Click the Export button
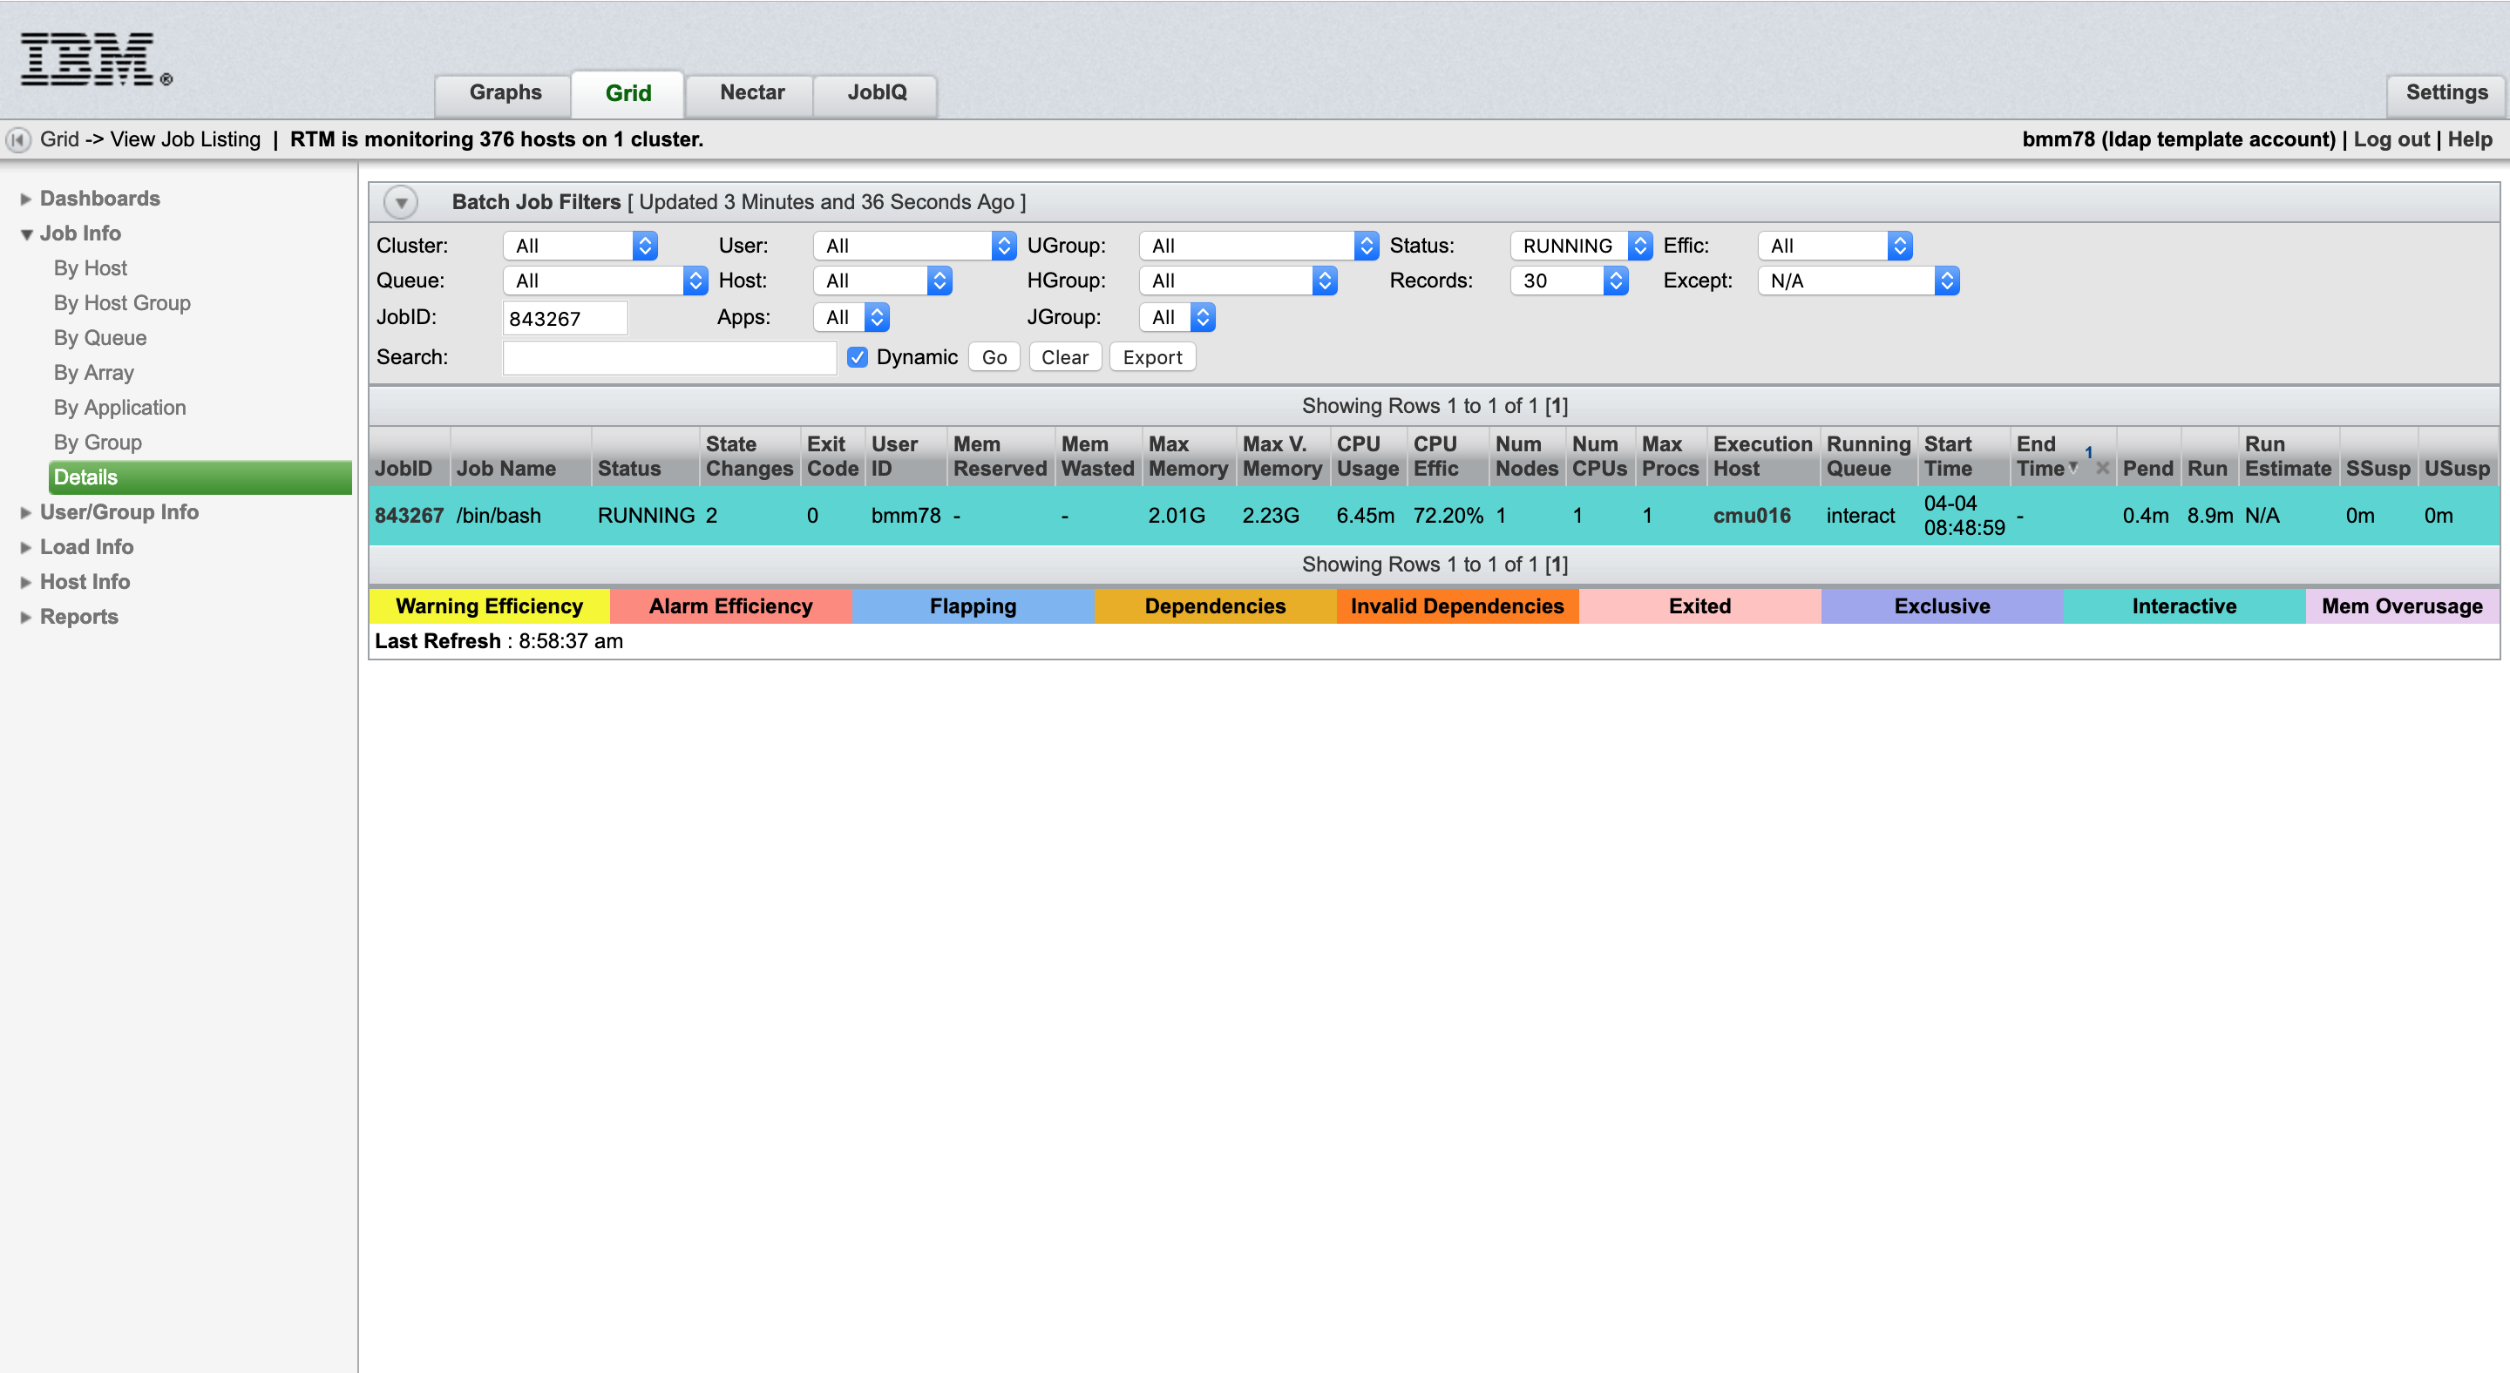The height and width of the screenshot is (1373, 2510). pos(1151,357)
